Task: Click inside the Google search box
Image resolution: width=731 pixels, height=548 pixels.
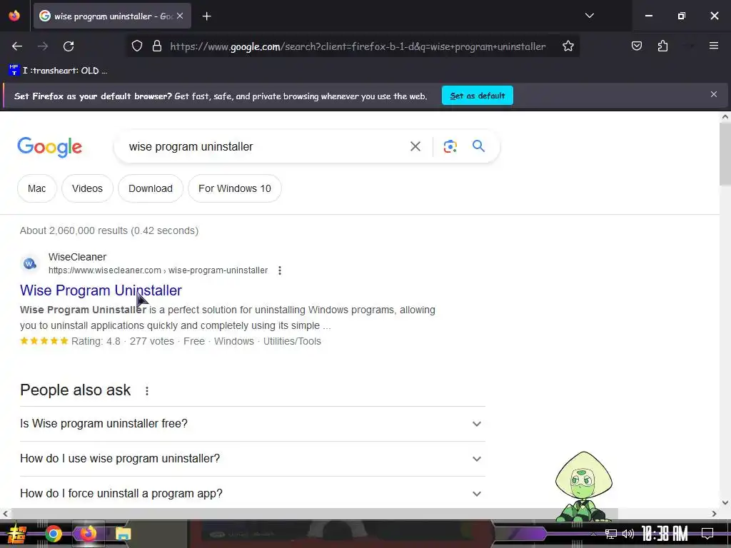Action: click(x=261, y=146)
